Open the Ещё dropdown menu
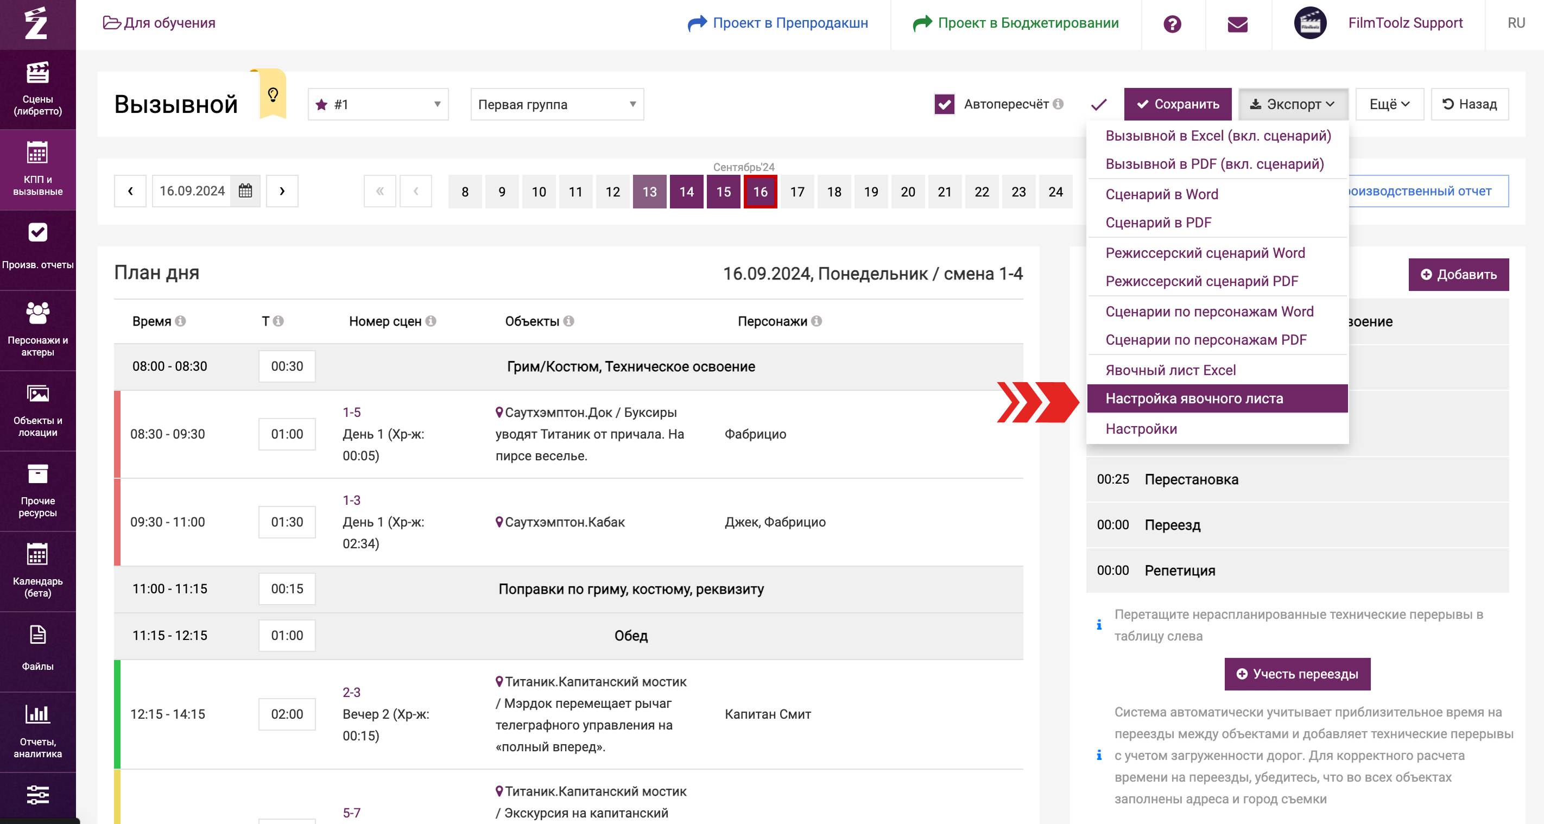The image size is (1544, 824). [1389, 104]
